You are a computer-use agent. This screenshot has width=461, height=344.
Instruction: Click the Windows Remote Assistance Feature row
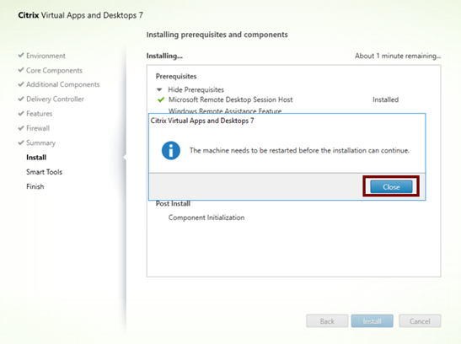pyautogui.click(x=225, y=110)
